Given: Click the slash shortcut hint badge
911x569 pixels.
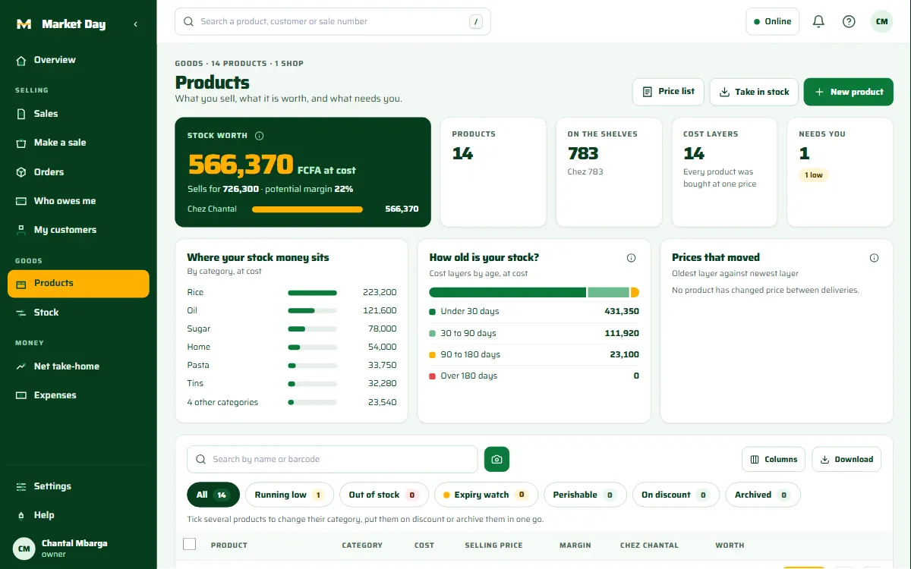Looking at the screenshot, I should point(476,22).
